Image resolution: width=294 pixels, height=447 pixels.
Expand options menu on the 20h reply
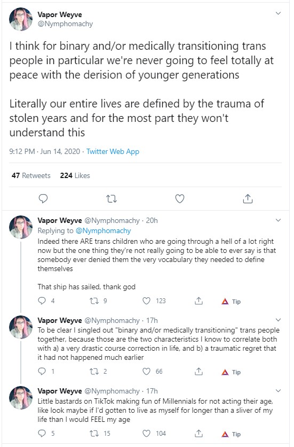279,220
